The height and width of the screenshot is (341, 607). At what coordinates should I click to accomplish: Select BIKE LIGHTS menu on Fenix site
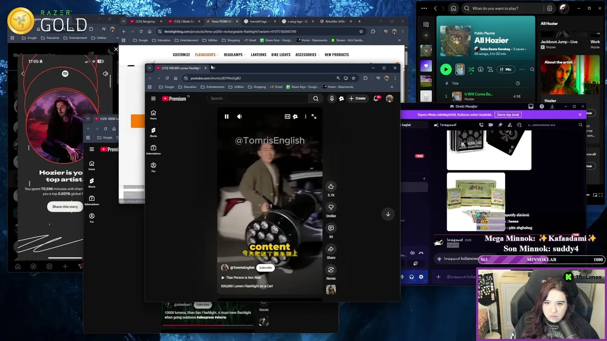coord(281,54)
